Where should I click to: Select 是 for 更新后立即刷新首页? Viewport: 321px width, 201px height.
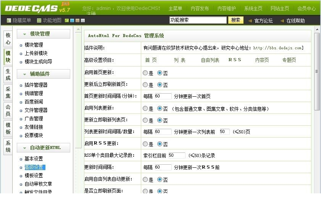(x=145, y=85)
